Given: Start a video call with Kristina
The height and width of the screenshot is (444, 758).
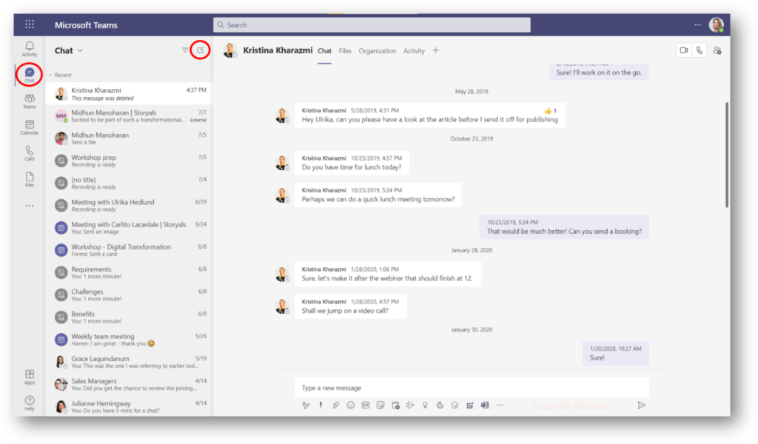Looking at the screenshot, I should (684, 50).
